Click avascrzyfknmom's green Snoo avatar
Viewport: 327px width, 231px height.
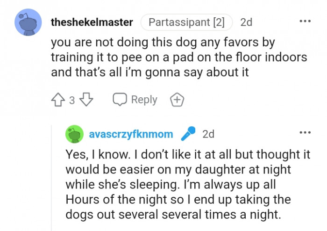point(74,135)
